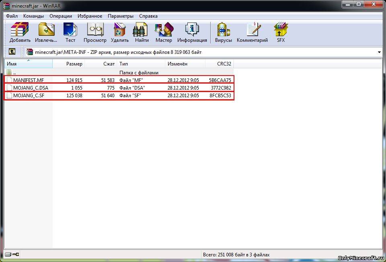Click the Удалить (Delete) toolbar icon
The width and height of the screenshot is (386, 262).
(120, 32)
